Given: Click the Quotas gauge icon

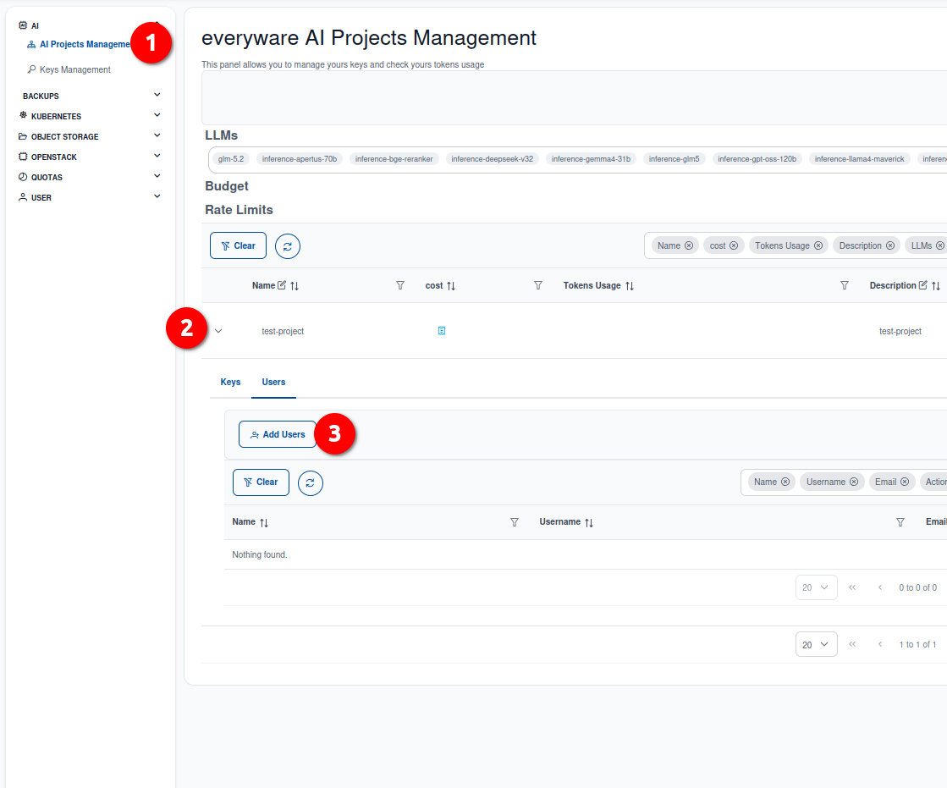Looking at the screenshot, I should [23, 177].
